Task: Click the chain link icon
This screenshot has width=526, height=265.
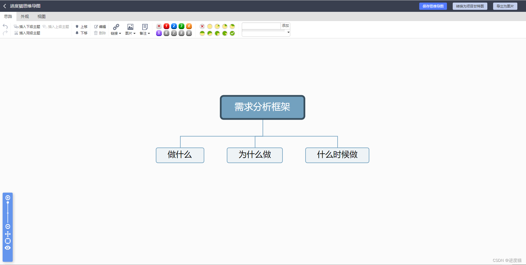Action: pyautogui.click(x=116, y=27)
